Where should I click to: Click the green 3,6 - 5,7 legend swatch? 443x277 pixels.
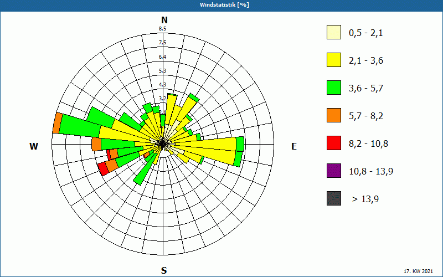pyautogui.click(x=334, y=88)
